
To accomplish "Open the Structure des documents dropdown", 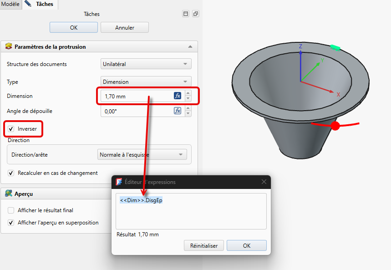I will coord(146,64).
